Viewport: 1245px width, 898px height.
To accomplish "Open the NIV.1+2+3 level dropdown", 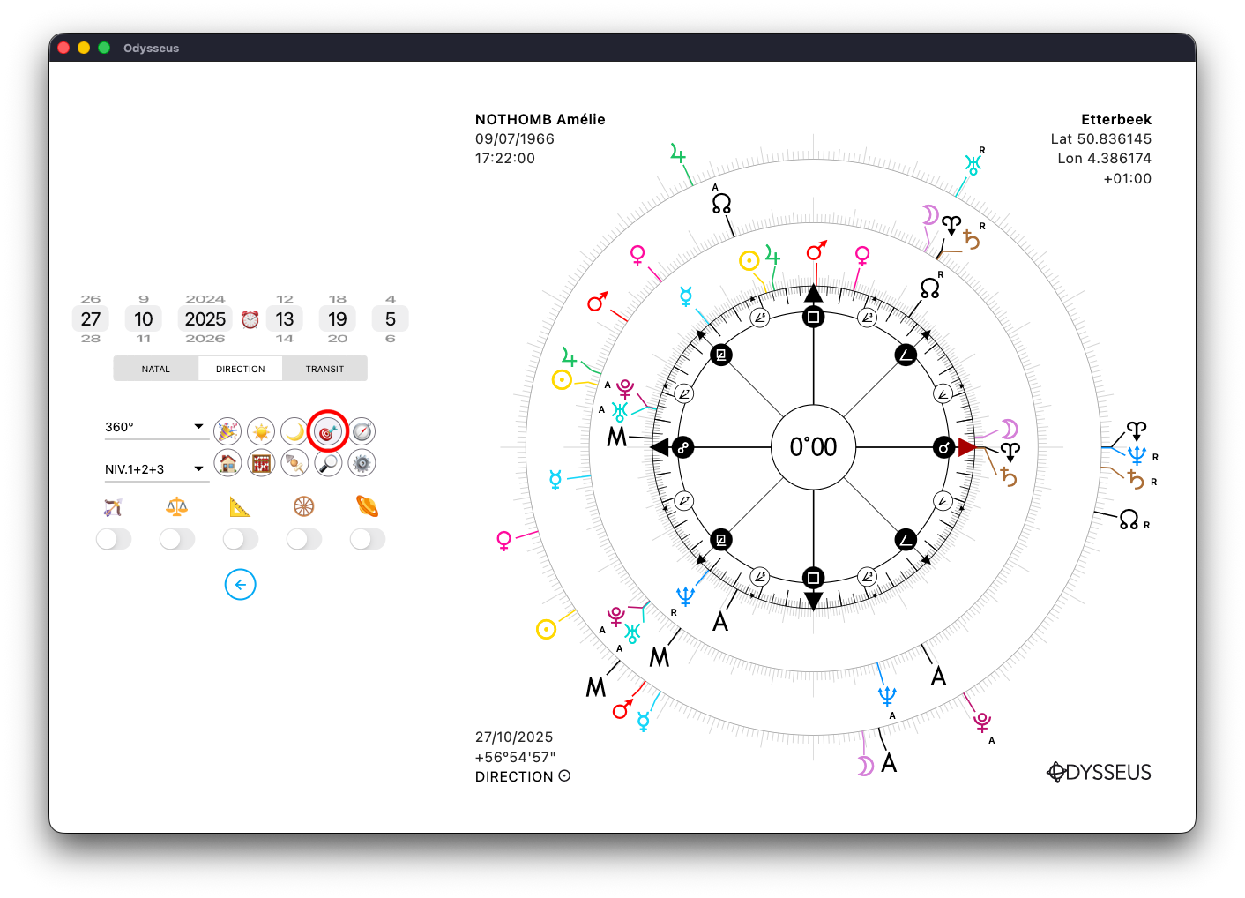I will [x=155, y=469].
